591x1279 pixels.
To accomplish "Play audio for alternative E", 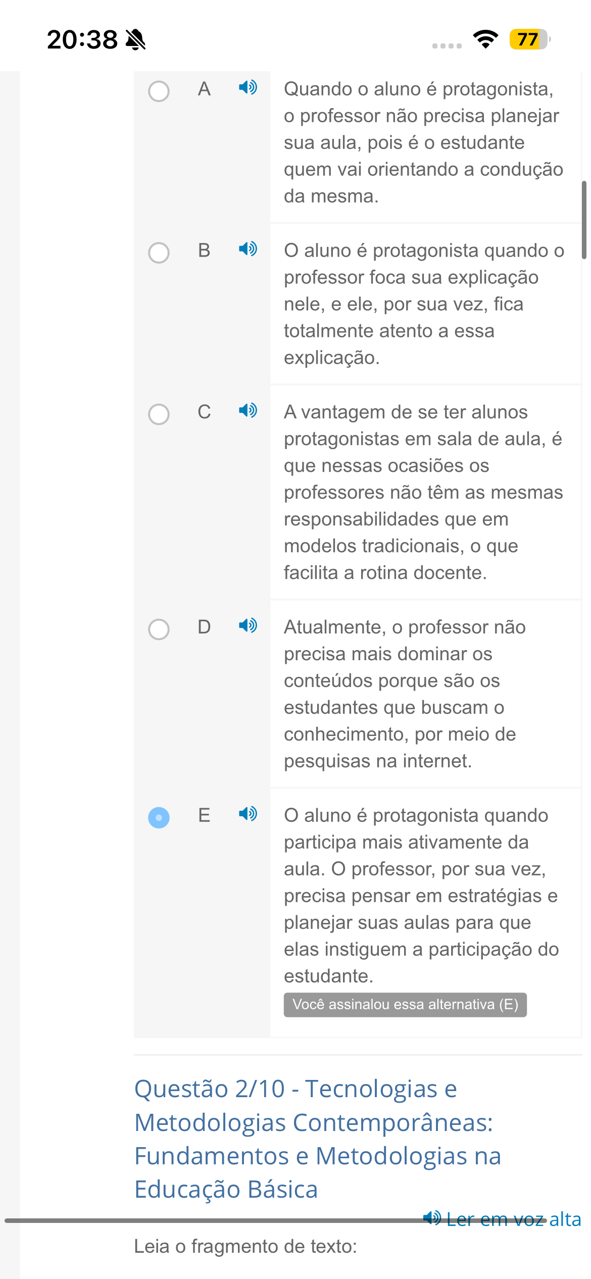I will point(248,814).
